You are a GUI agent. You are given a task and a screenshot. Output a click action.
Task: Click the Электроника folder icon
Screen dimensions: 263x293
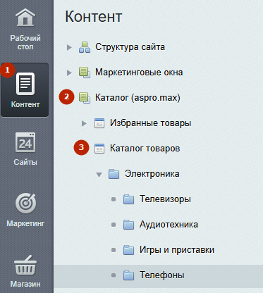pos(114,174)
